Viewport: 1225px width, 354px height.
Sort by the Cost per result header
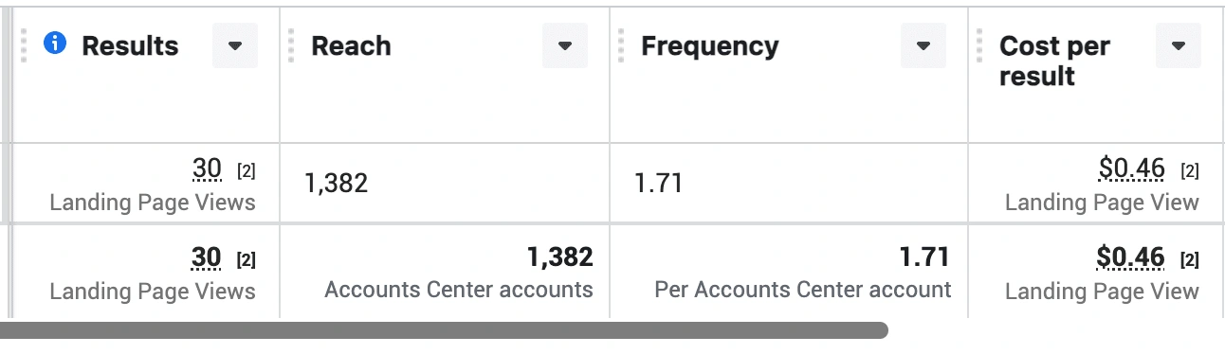(1054, 61)
